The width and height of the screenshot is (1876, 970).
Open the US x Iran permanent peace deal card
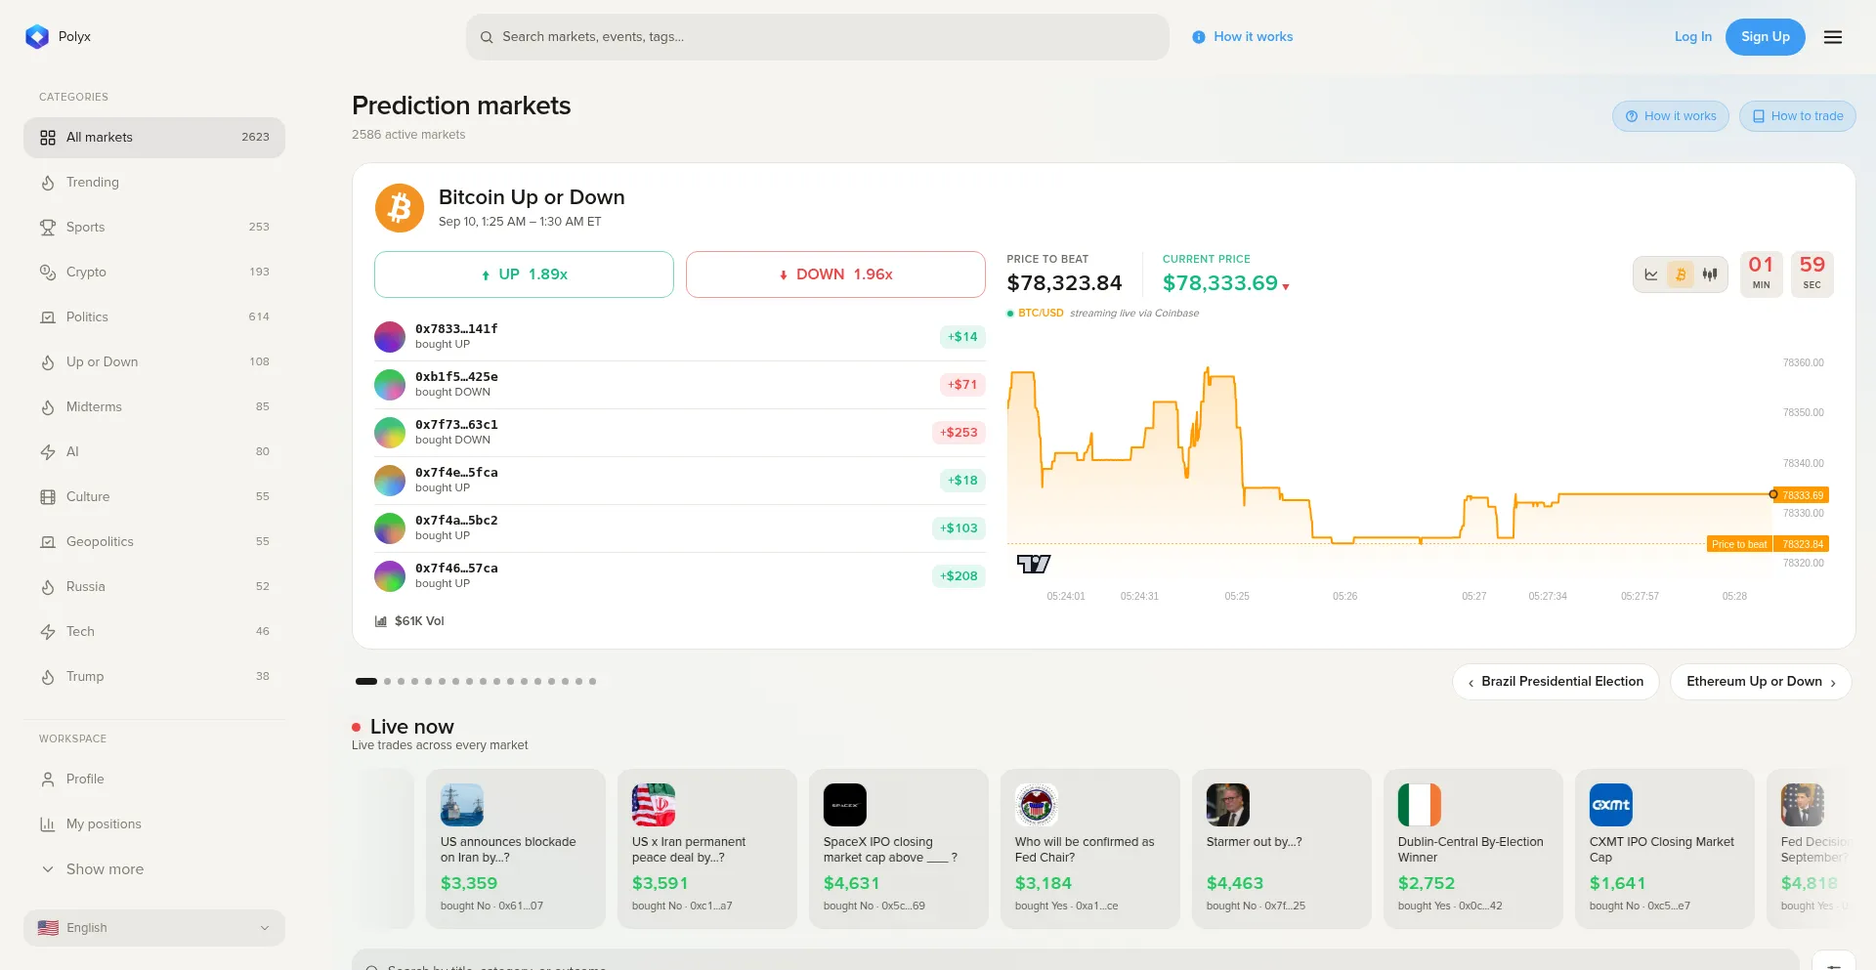(707, 849)
